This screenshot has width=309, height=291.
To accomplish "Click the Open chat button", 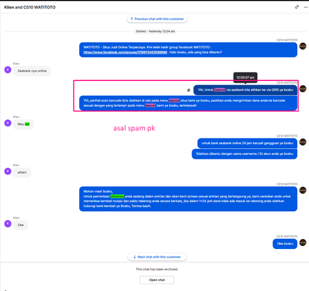I will [157, 280].
